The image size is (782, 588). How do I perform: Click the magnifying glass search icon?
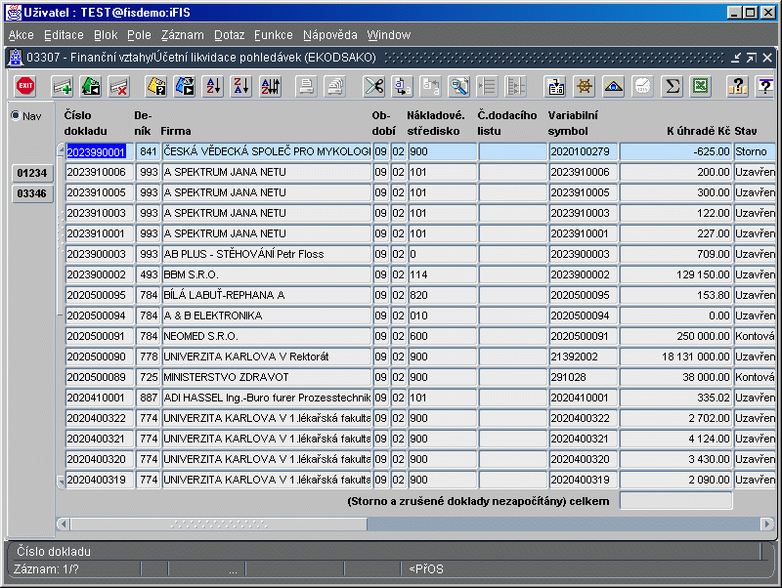pos(458,87)
